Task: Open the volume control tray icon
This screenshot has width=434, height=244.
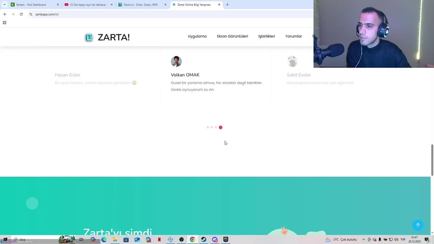Action: 396,240
